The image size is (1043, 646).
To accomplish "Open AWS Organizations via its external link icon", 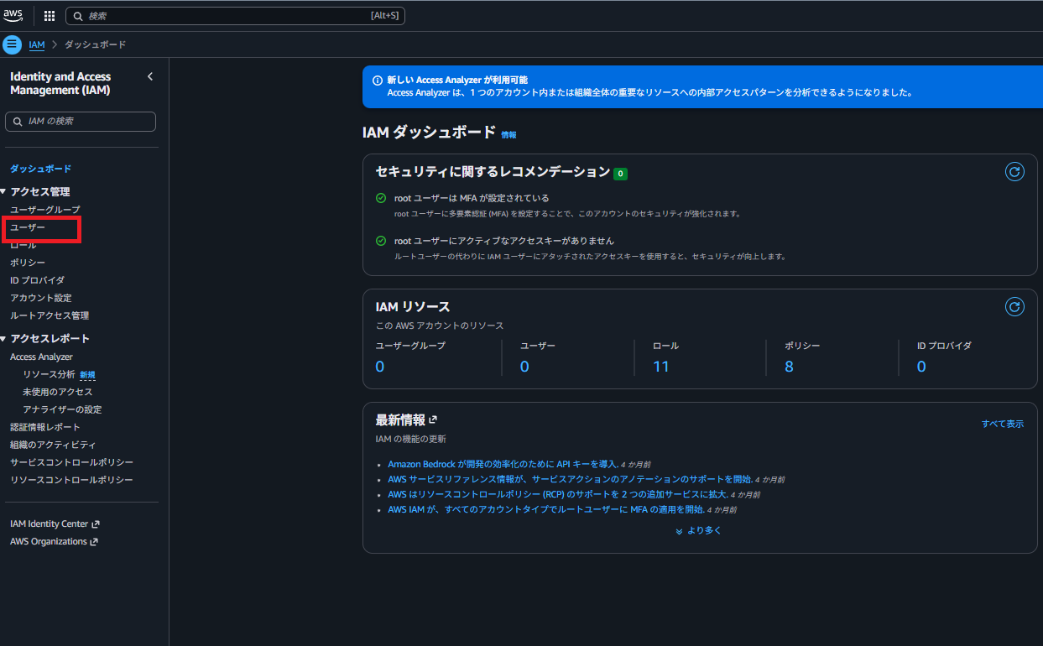I will click(x=94, y=540).
